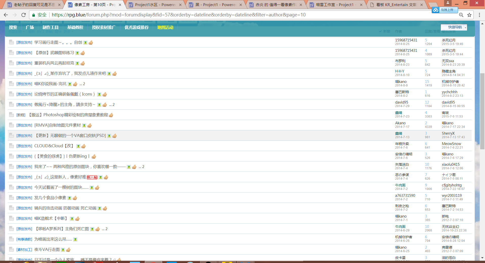
Task: Click thumbs-up on Photoshop房屋象素教程 thread
Action: tap(111, 115)
